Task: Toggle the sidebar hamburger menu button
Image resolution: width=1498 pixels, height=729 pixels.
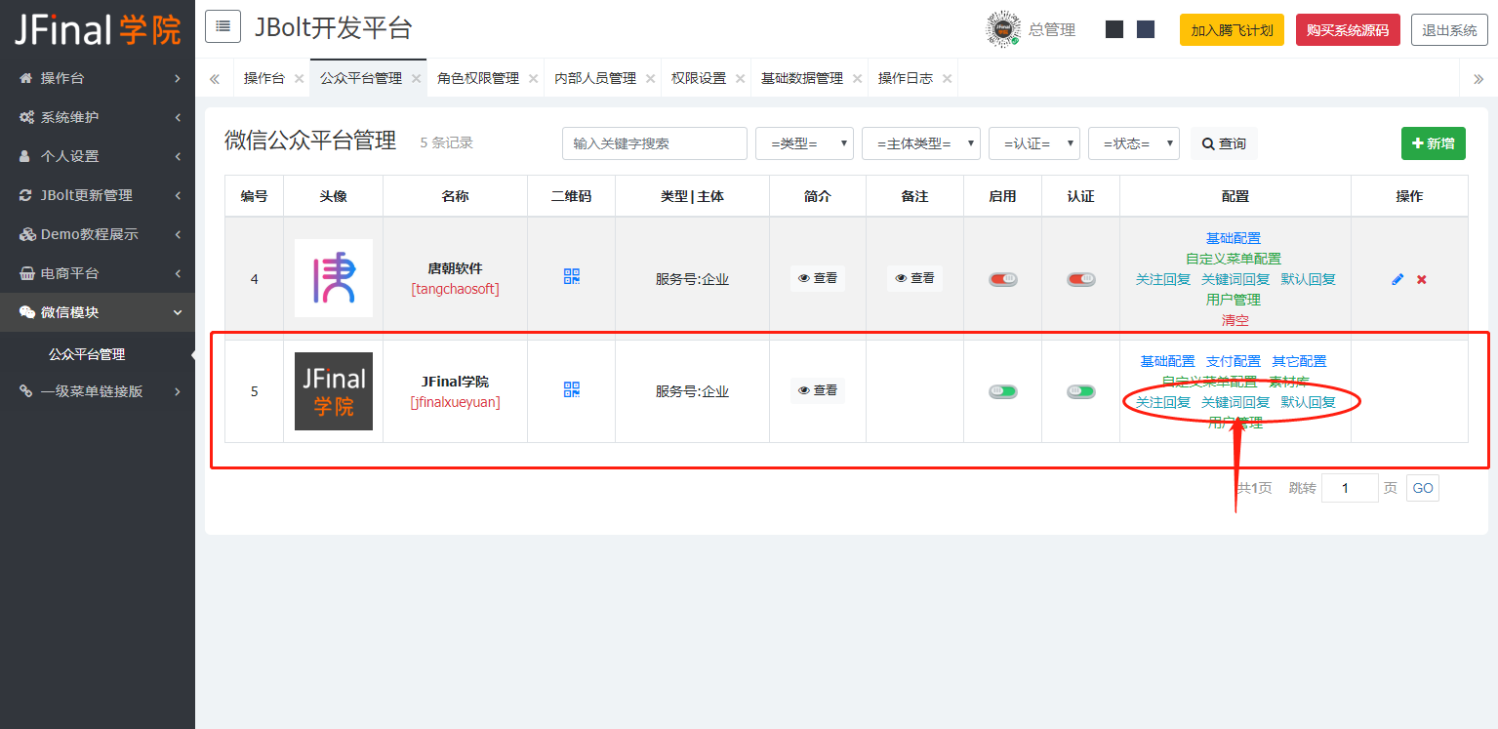Action: click(223, 27)
